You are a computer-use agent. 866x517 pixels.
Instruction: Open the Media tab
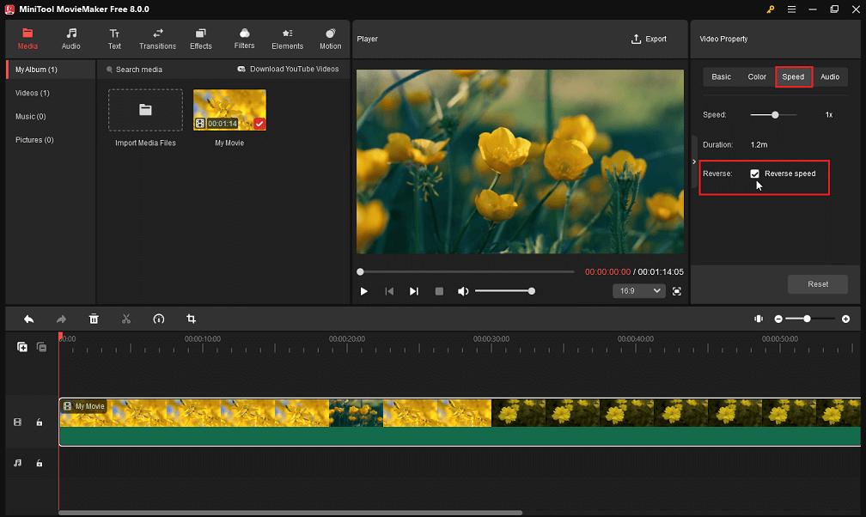click(27, 40)
